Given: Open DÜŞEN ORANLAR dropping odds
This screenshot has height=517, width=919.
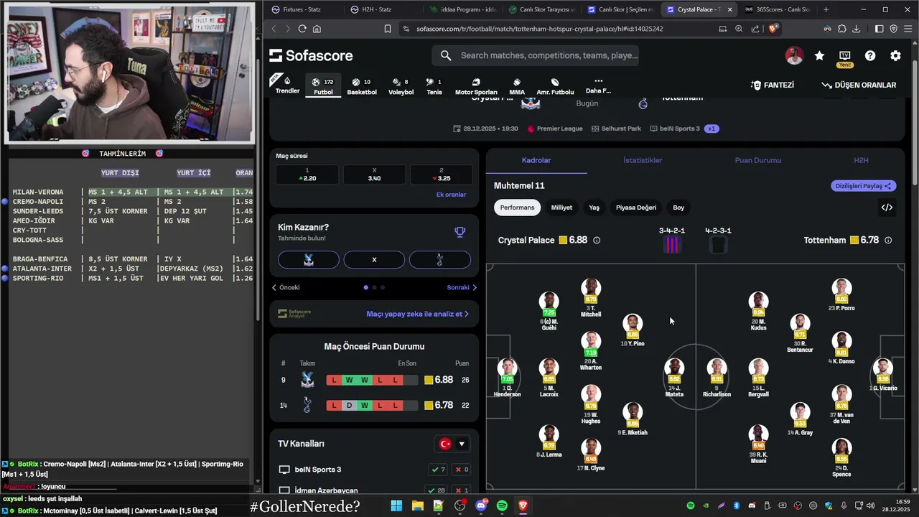Looking at the screenshot, I should click(x=859, y=85).
